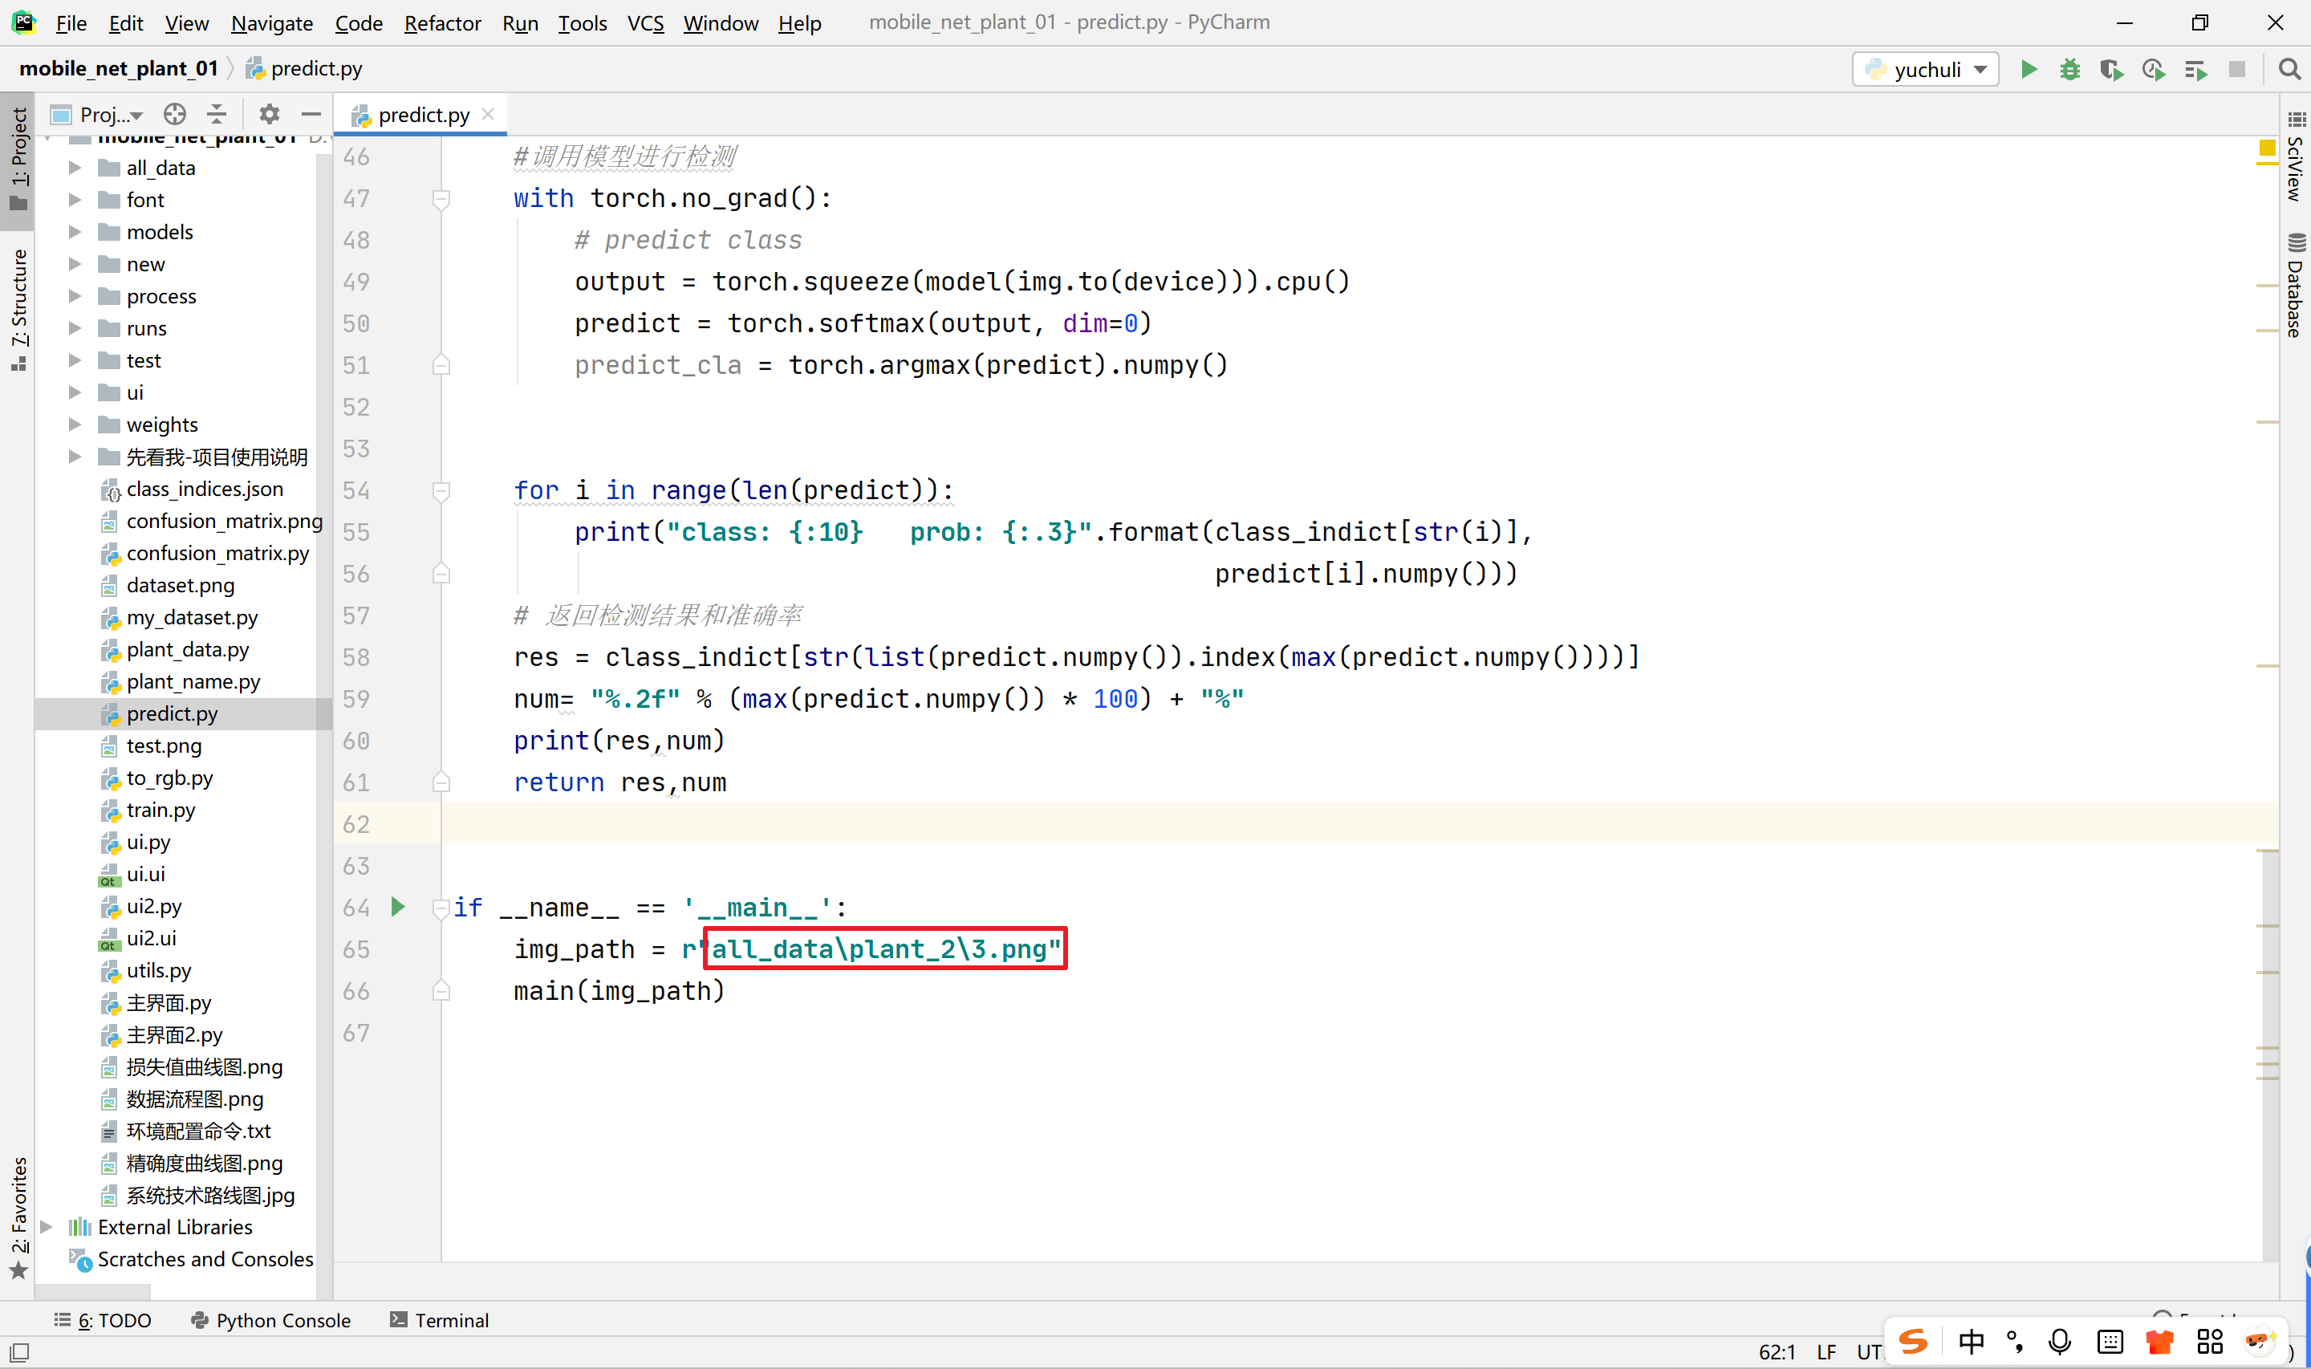Screen dimensions: 2311x1369
Task: Open train.py in the project tree
Action: 160,810
